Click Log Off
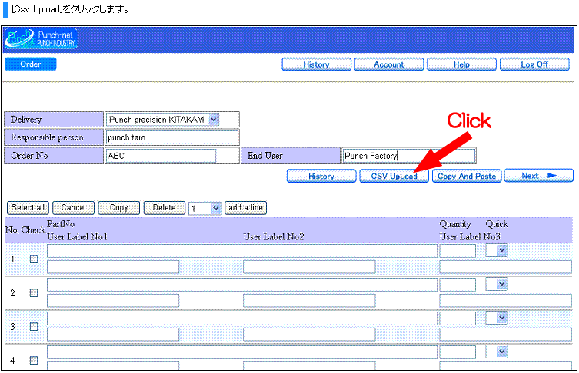Image resolution: width=579 pixels, height=373 pixels. tap(534, 64)
